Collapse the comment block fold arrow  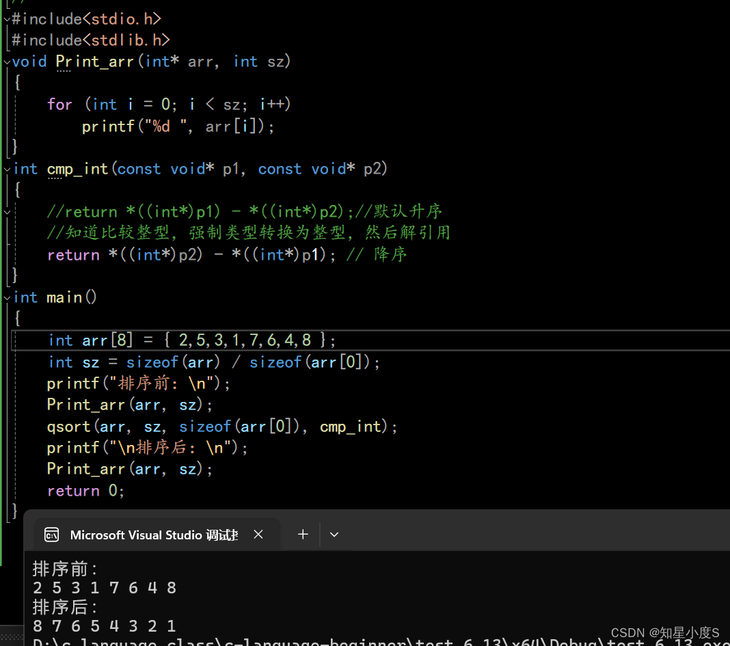tap(7, 213)
